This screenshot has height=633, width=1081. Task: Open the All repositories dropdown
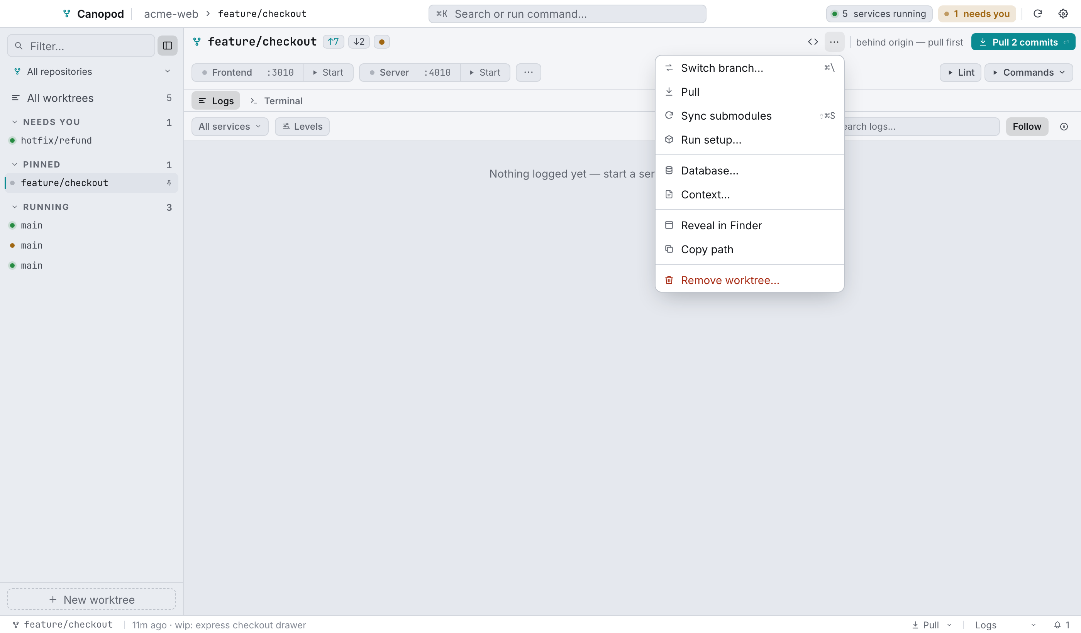point(92,71)
